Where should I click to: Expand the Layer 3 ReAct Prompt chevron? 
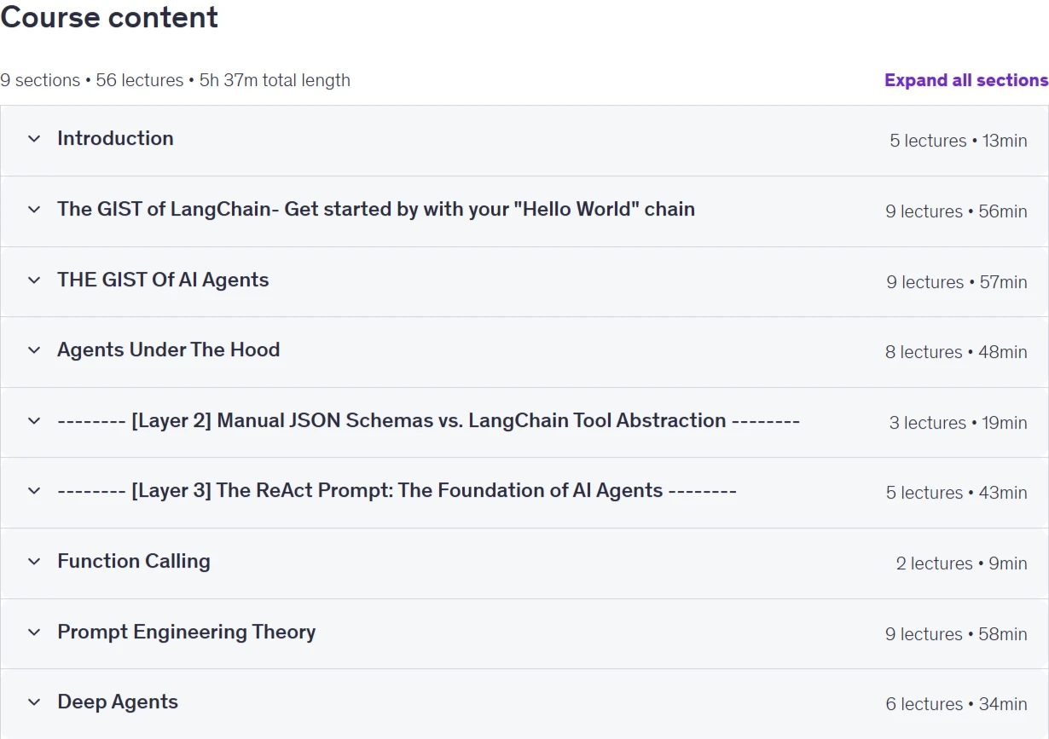tap(34, 491)
